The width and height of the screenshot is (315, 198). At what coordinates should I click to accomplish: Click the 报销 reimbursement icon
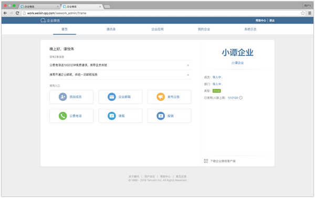click(x=161, y=116)
